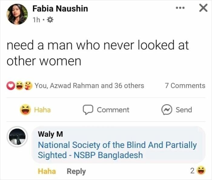Screen dimensions: 212x180
Task: Open the list of people who reacted
Action: click(89, 86)
